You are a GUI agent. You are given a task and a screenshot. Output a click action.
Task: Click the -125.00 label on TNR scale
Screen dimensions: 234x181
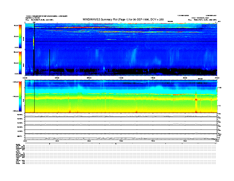(x=15, y=82)
